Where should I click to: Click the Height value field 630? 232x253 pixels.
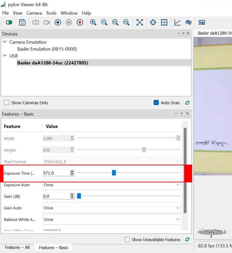coord(56,150)
